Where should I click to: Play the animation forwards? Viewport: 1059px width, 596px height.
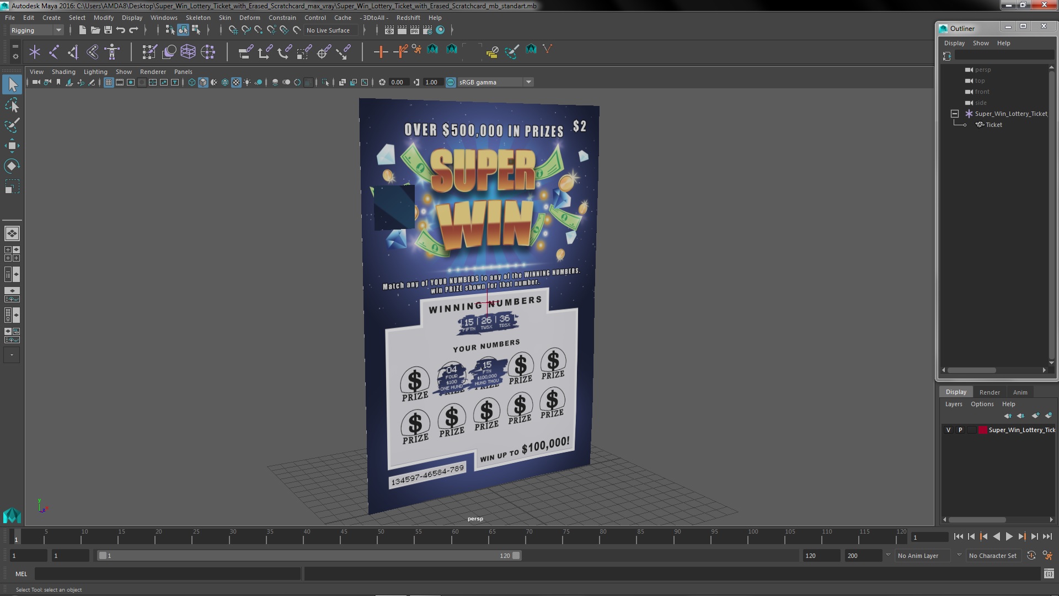click(x=1009, y=536)
